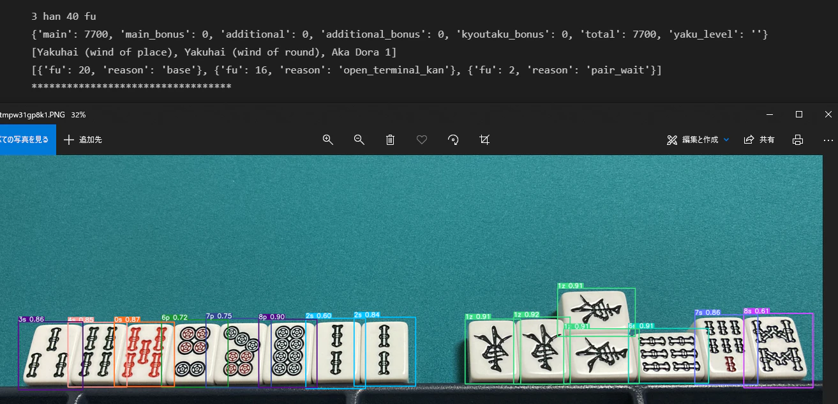Screen dimensions: 838x404
Task: Click the stacked top east wind tile
Action: click(596, 310)
